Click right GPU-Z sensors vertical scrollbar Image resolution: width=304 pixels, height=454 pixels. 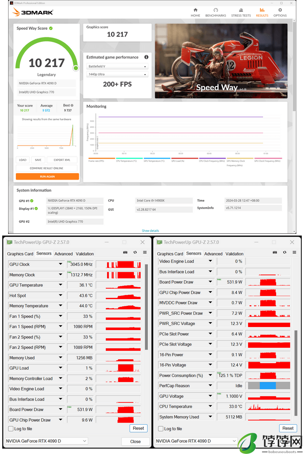point(296,373)
